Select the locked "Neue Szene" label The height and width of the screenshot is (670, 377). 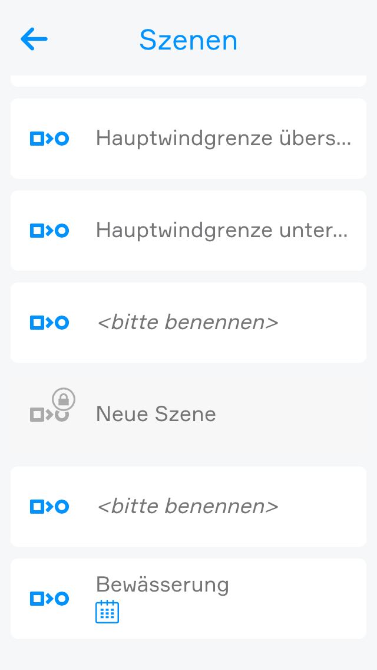coord(156,414)
